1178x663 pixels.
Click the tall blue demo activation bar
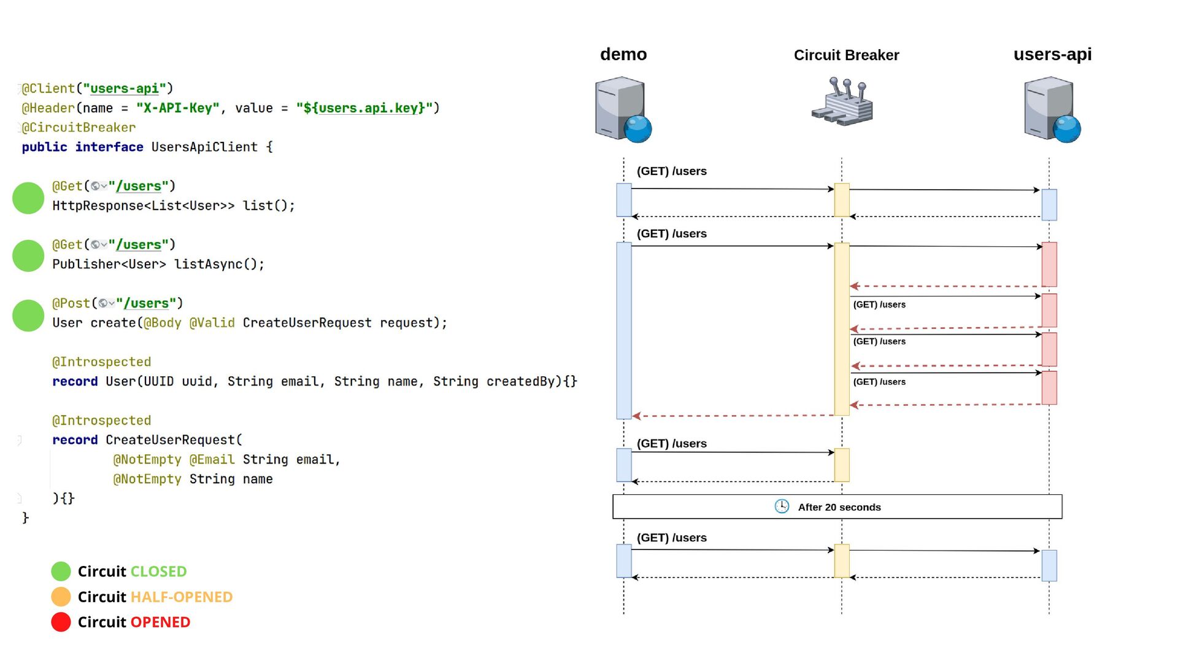pyautogui.click(x=624, y=331)
